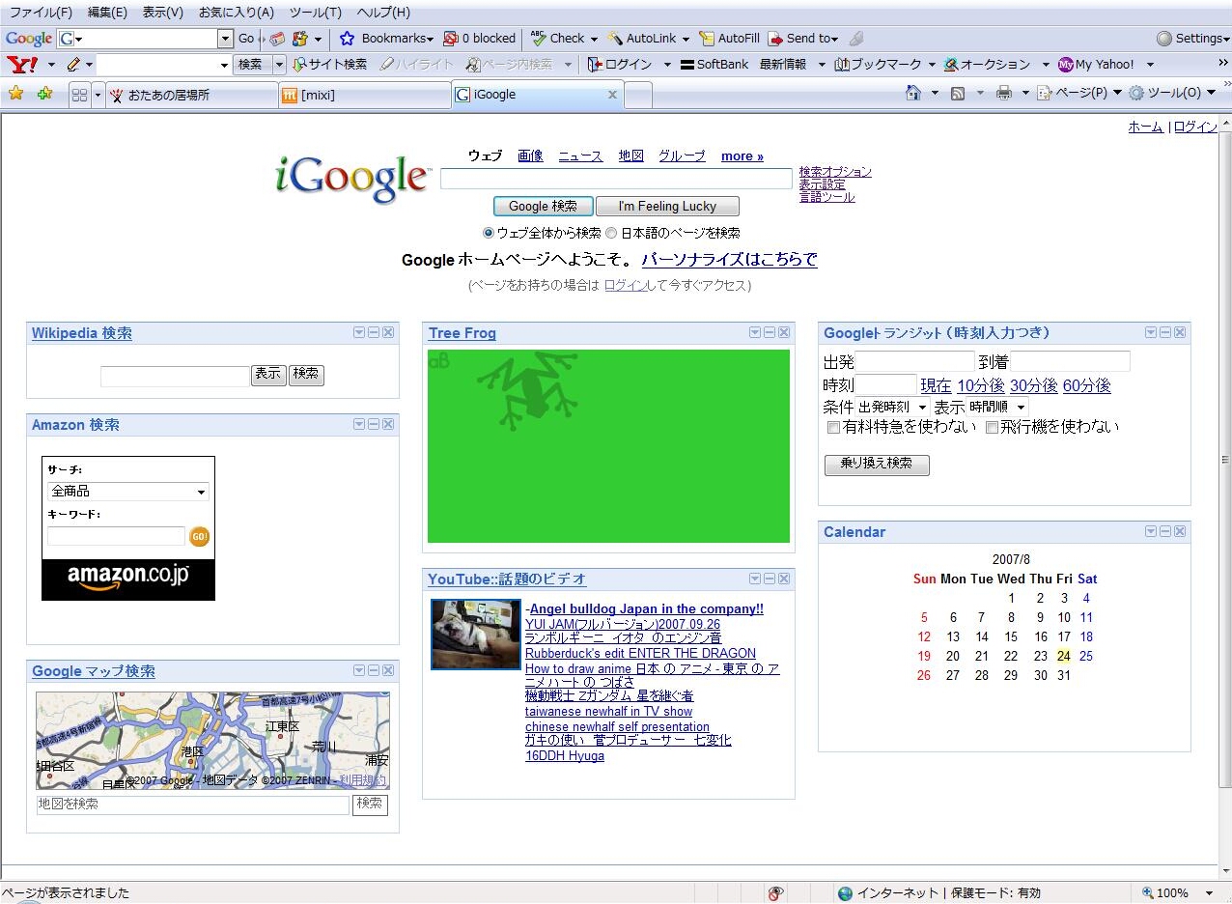Open the ツール(O) dropdown menu
The width and height of the screenshot is (1232, 904).
(1173, 93)
